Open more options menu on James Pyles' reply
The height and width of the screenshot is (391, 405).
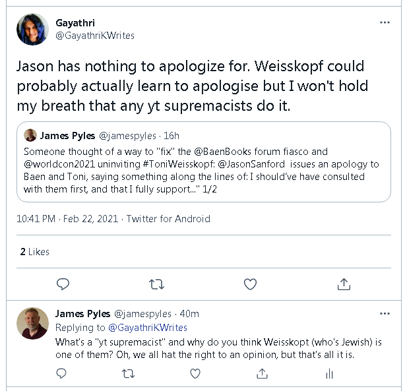[x=385, y=314]
